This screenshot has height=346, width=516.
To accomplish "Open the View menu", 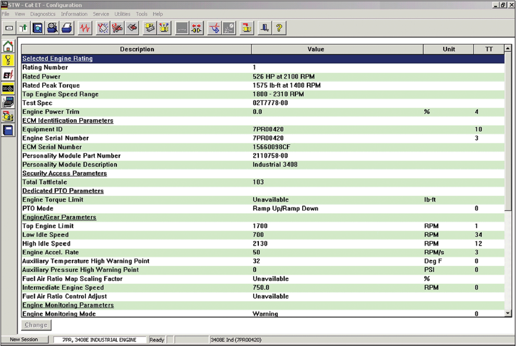I will tap(20, 14).
